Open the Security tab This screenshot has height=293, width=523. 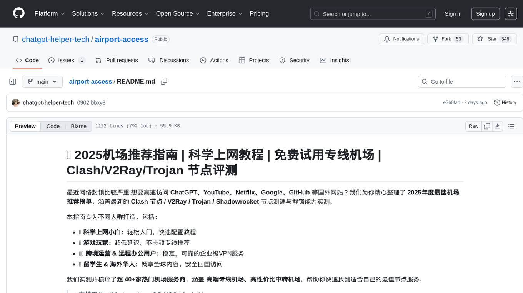(295, 60)
